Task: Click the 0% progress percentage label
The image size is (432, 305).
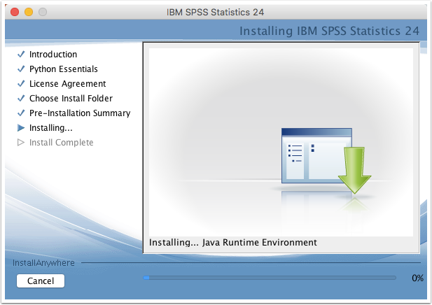Action: [x=417, y=278]
